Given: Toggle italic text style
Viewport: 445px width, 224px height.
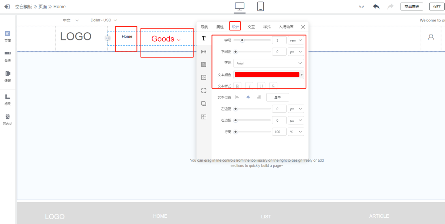Looking at the screenshot, I should coord(250,86).
